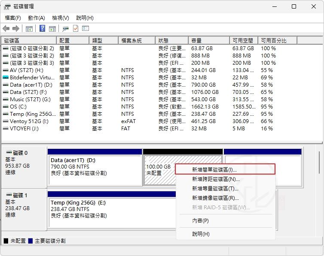Image resolution: width=324 pixels, height=256 pixels.
Task: Sort by the 類型 column header
Action: 104,41
